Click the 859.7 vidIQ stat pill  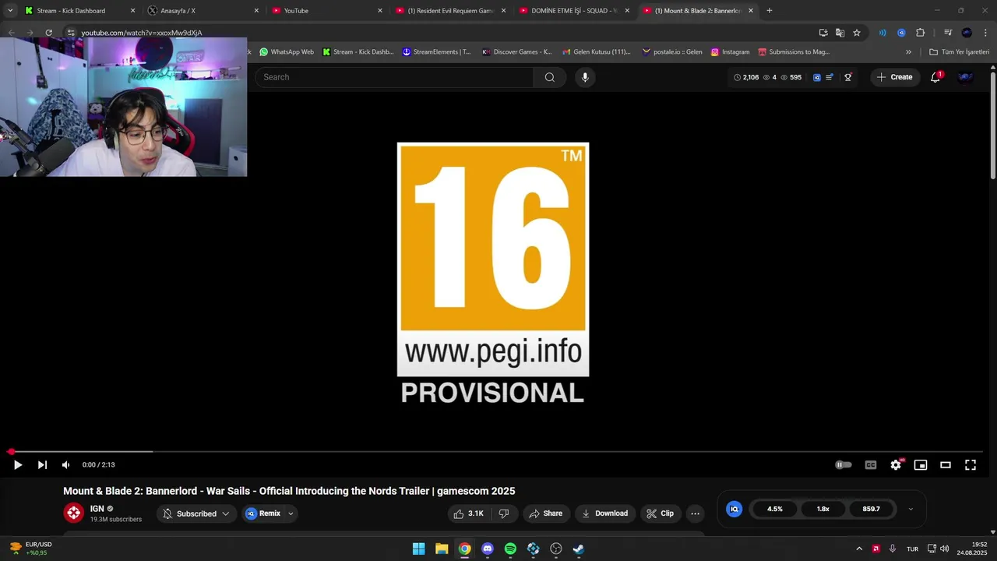coord(872,509)
